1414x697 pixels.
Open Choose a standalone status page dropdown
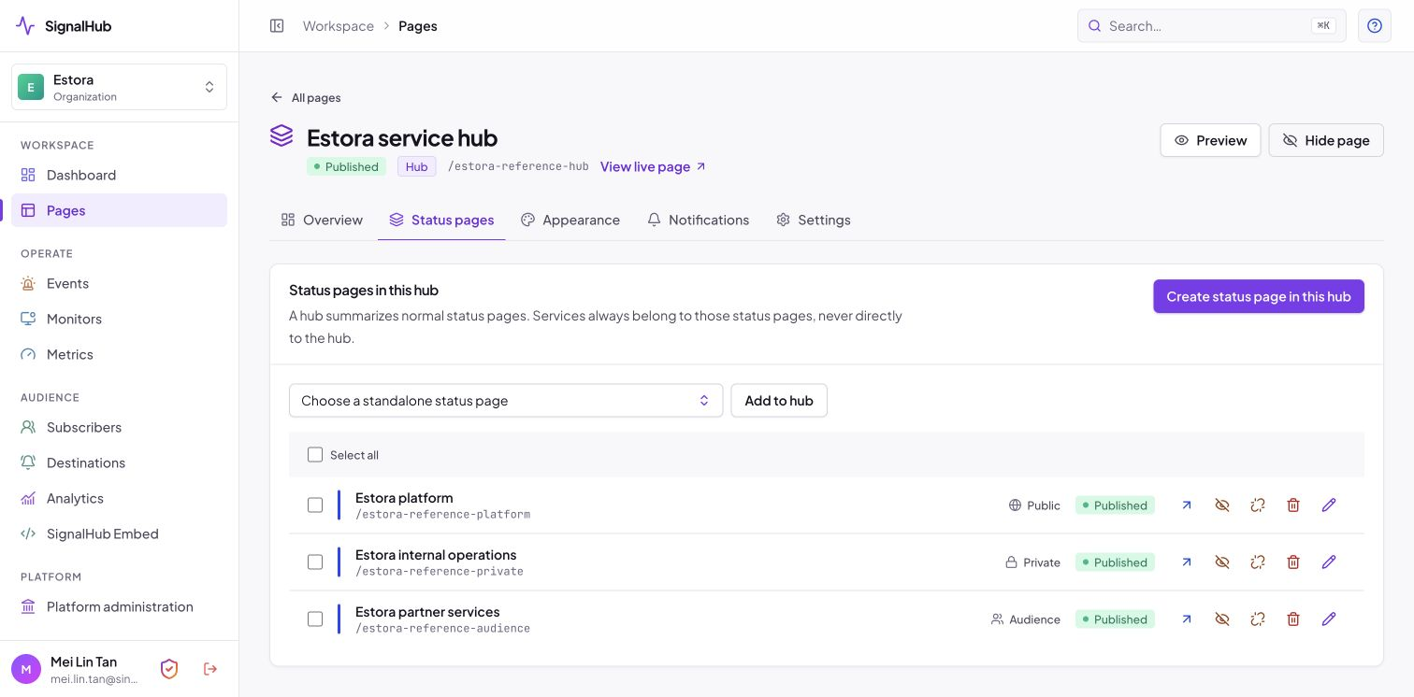click(506, 401)
